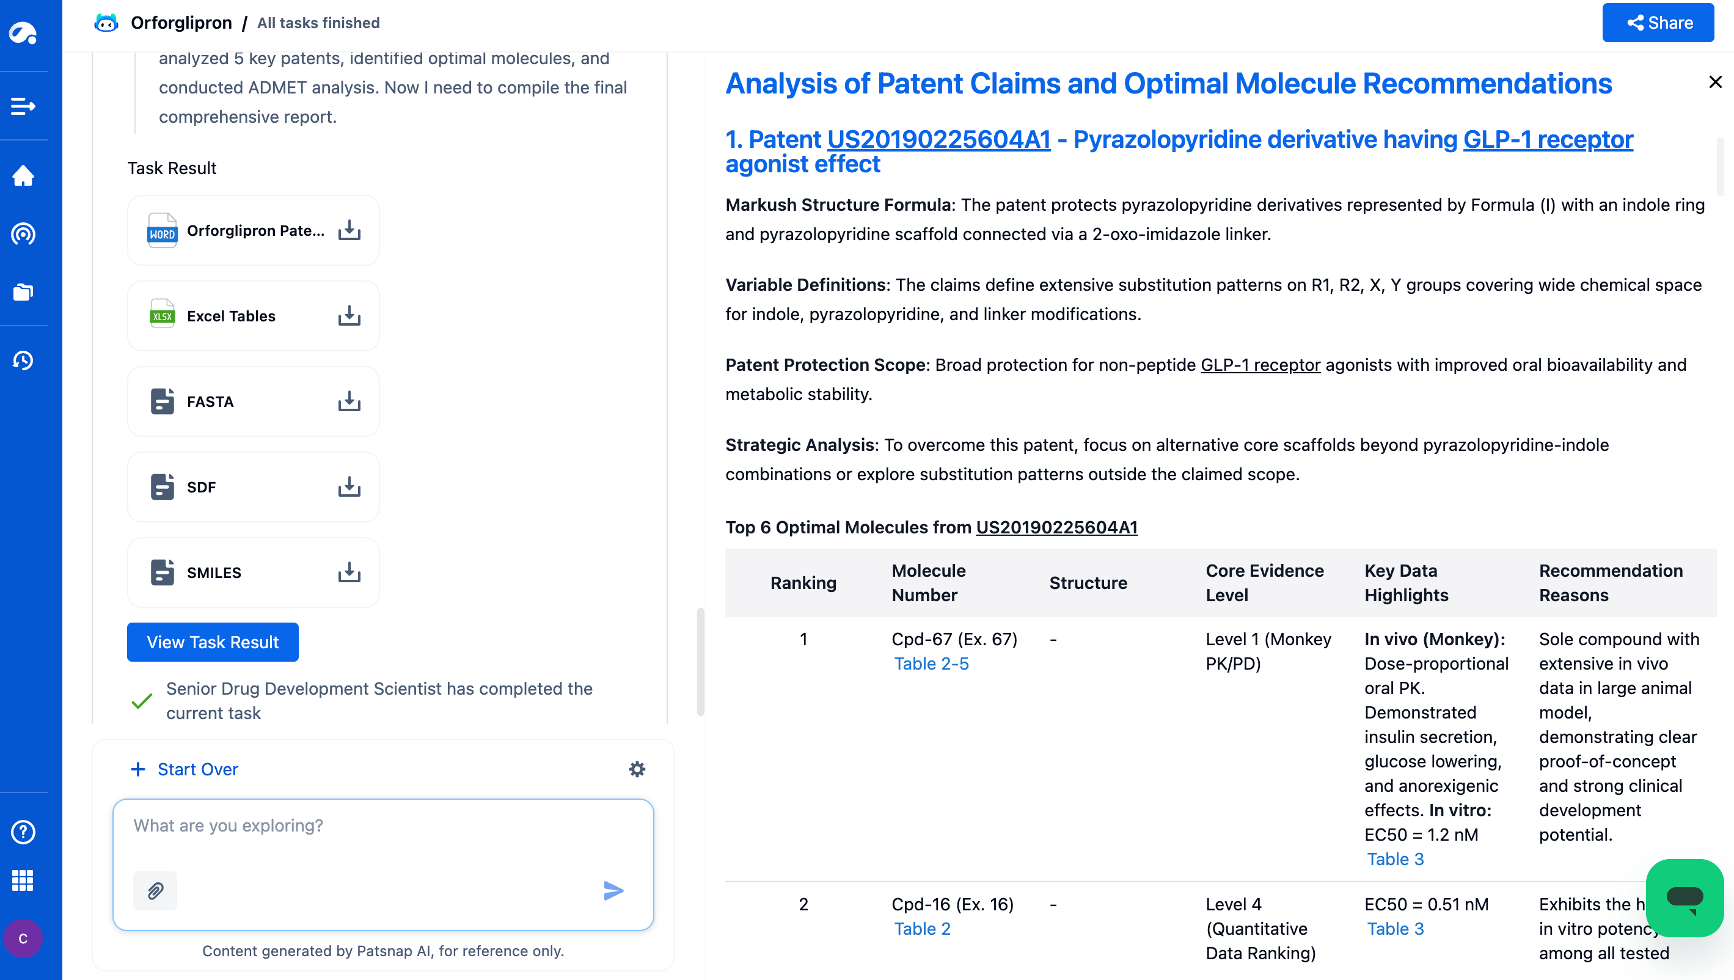Download the SMILES file
This screenshot has height=980, width=1734.
click(349, 572)
